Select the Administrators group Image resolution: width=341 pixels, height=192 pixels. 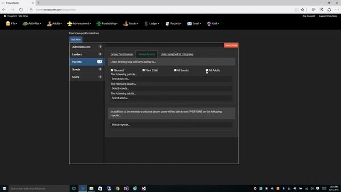[87, 47]
